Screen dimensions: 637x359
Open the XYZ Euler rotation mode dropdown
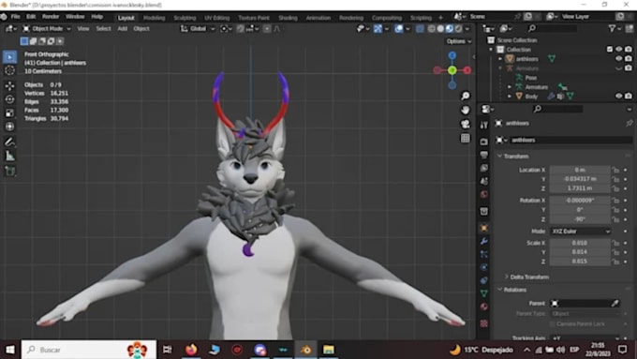coord(580,232)
